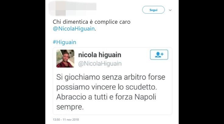Click the bold nicola higuain display name

[100, 55]
